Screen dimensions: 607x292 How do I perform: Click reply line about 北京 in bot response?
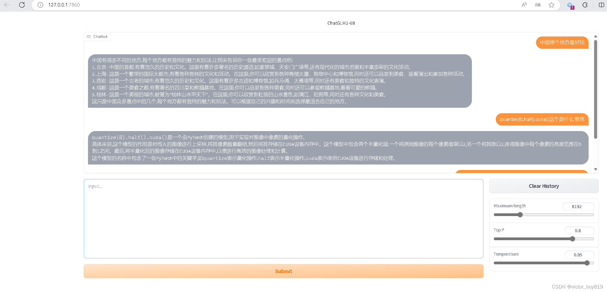(252, 67)
